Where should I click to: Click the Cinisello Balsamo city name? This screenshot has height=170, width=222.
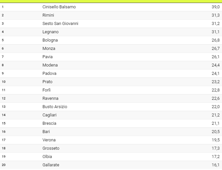point(59,7)
